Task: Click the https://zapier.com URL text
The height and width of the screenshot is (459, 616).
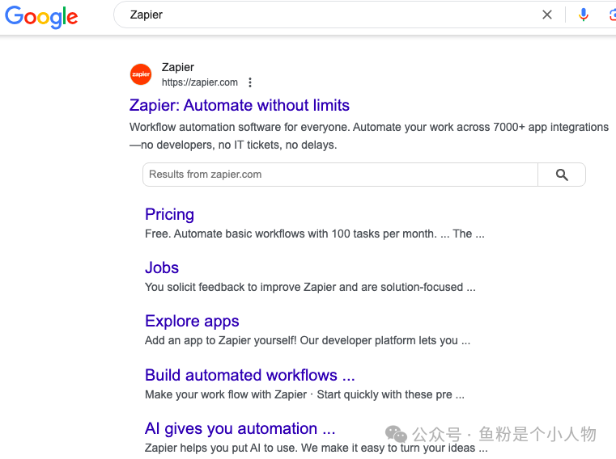Action: [200, 82]
